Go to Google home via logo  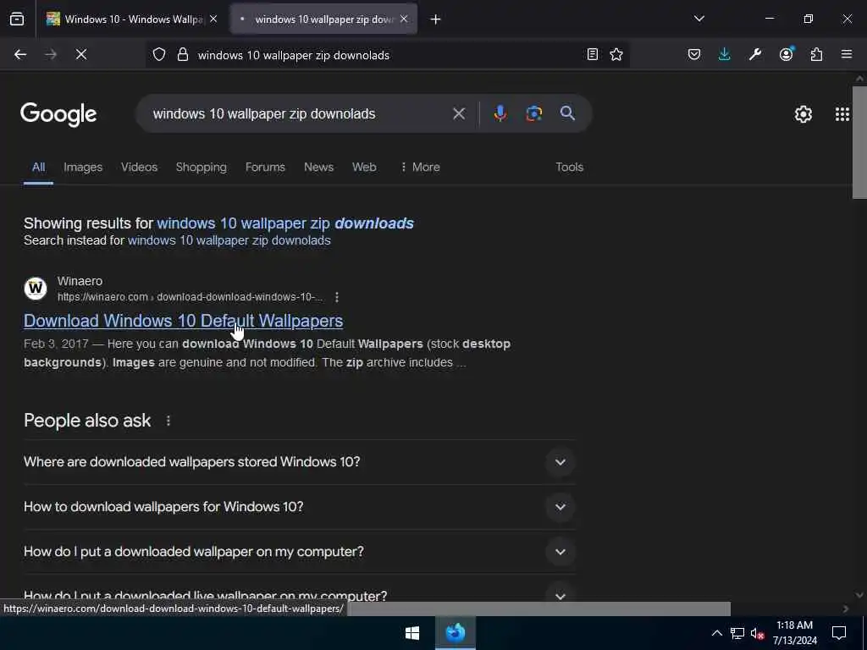click(58, 114)
